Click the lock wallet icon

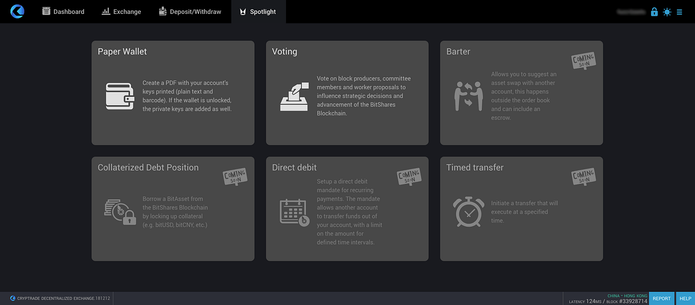coord(654,12)
